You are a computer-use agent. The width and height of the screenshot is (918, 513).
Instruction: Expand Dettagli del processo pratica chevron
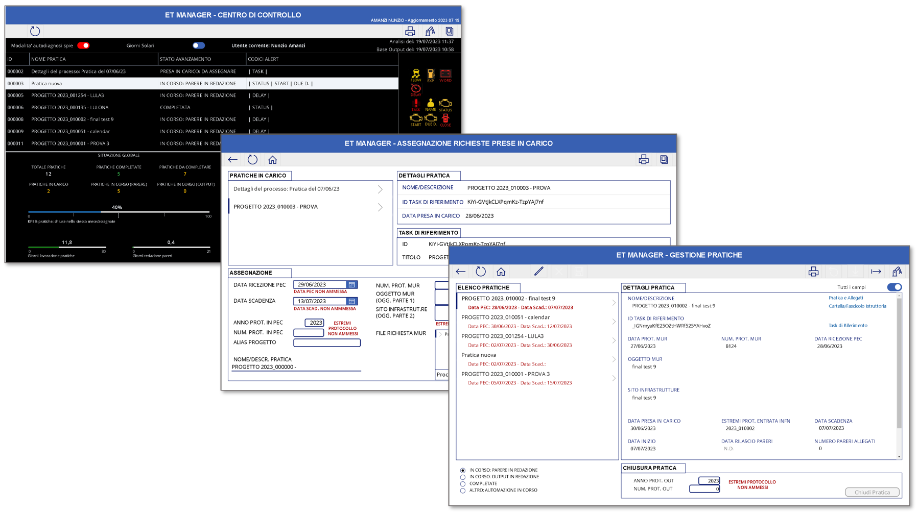[x=380, y=189]
